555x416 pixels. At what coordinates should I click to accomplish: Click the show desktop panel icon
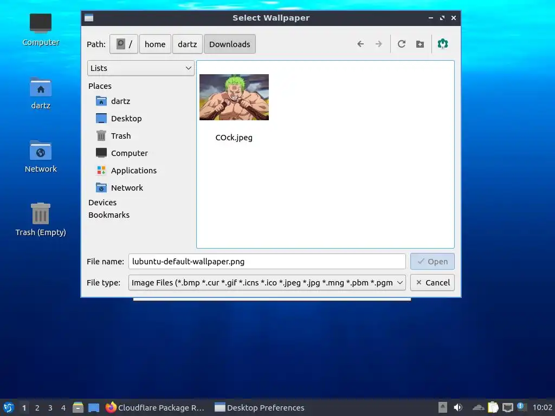[94, 407]
